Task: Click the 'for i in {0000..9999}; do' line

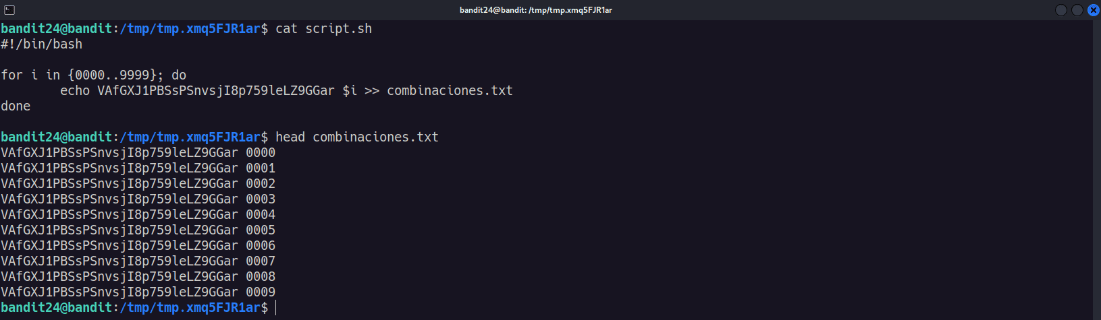Action: tap(94, 75)
